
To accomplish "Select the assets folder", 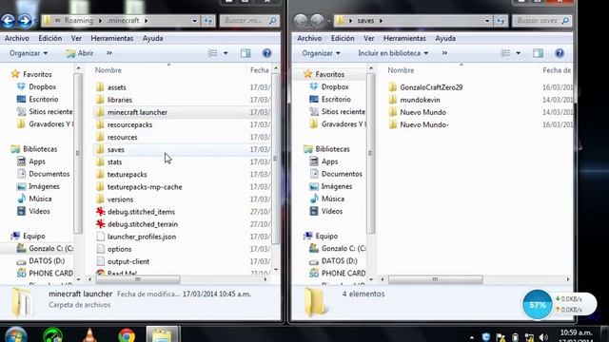I will pos(116,87).
